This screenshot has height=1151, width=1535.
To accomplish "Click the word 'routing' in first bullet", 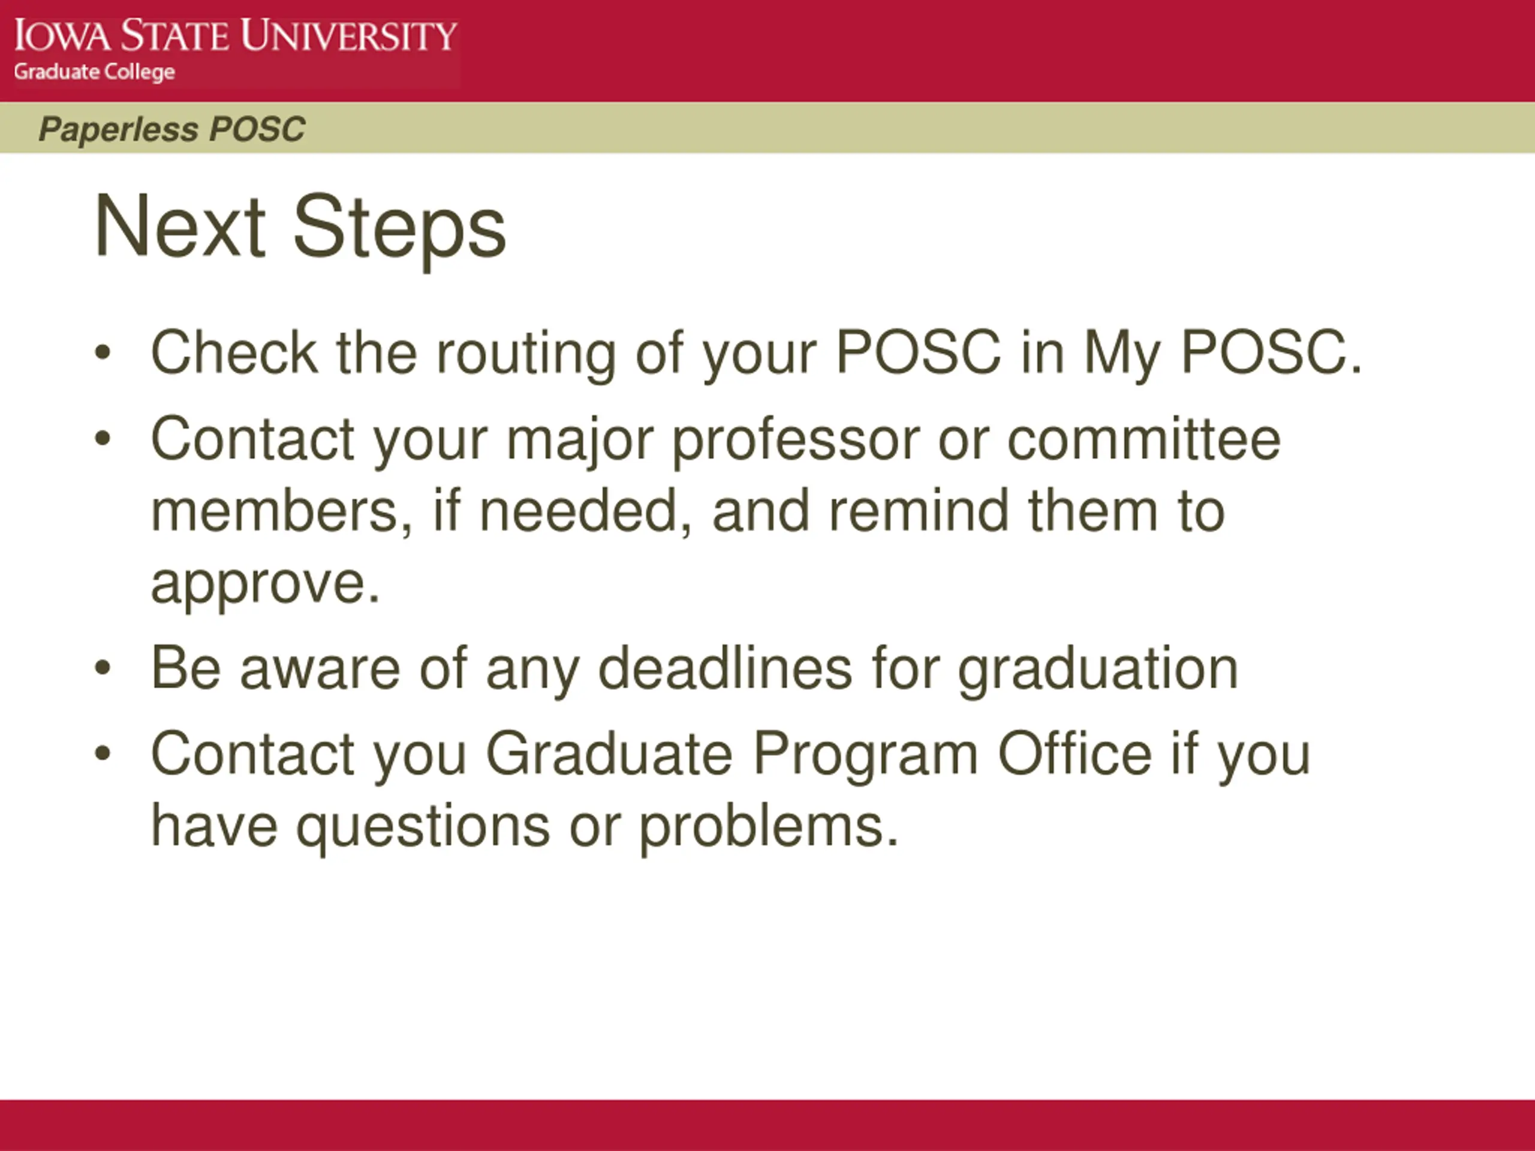I will click(x=525, y=354).
